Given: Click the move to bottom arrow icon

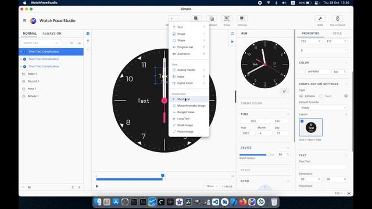Looking at the screenshot, I should point(79,187).
